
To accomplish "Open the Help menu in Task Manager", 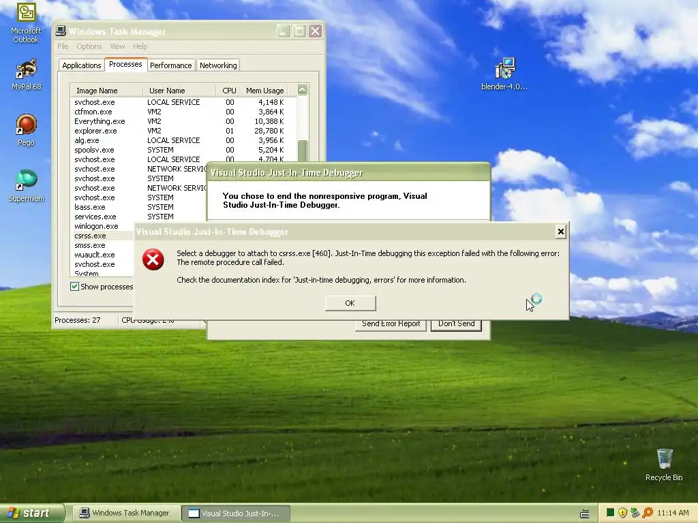I will pyautogui.click(x=140, y=46).
